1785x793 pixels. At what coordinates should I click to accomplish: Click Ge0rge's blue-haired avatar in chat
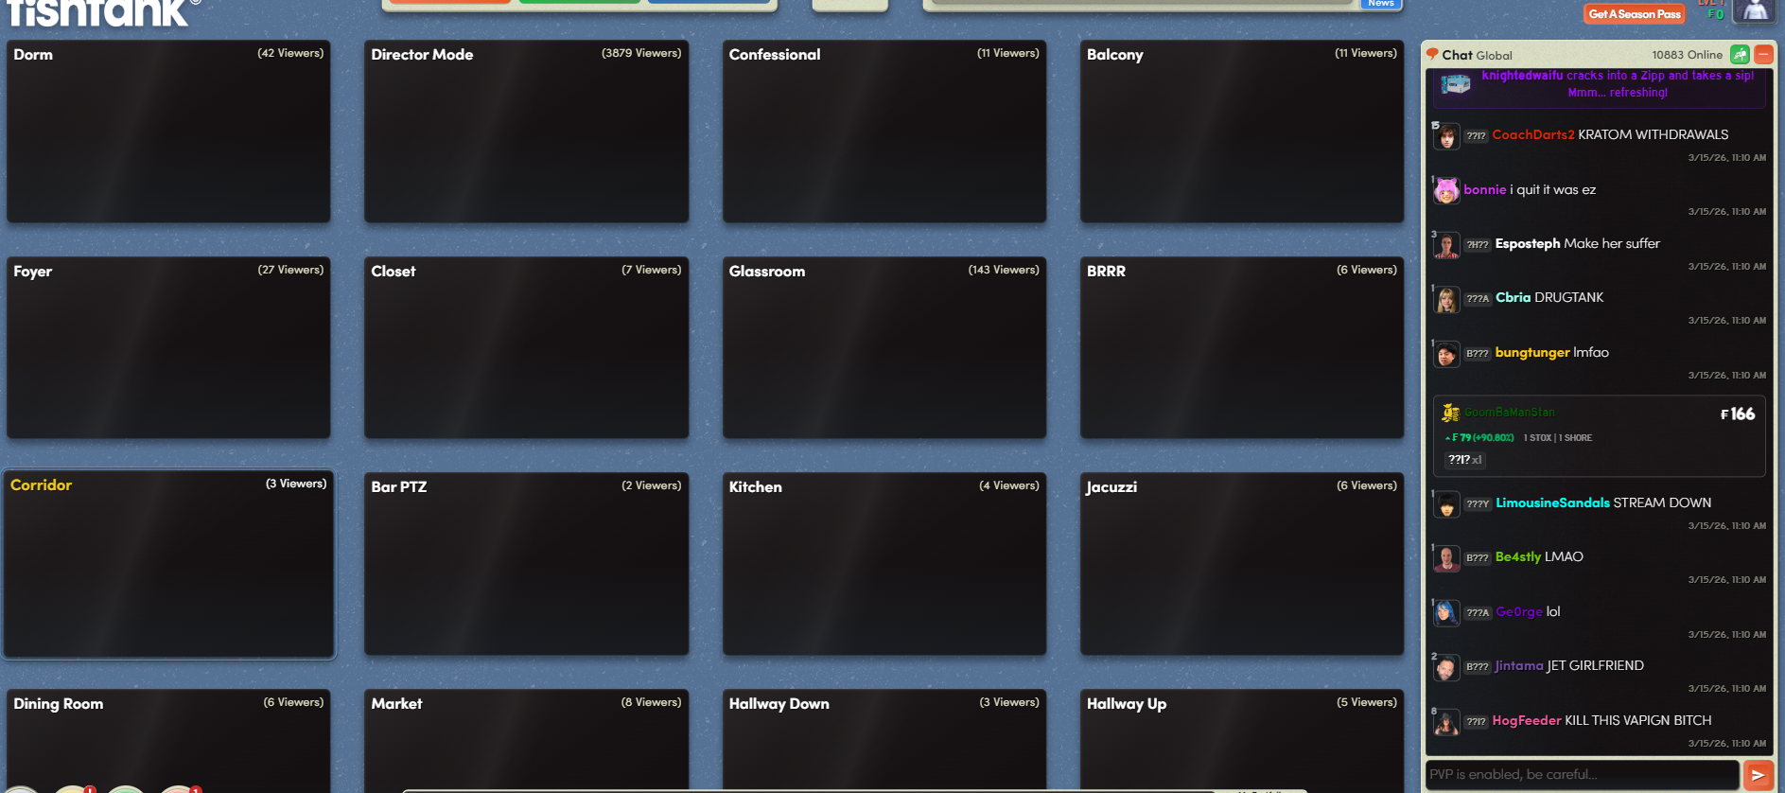tap(1446, 613)
